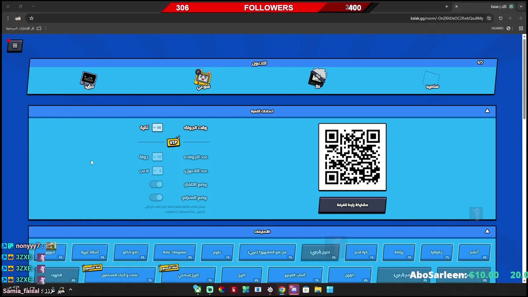Click the اللاعبين players header

(259, 63)
